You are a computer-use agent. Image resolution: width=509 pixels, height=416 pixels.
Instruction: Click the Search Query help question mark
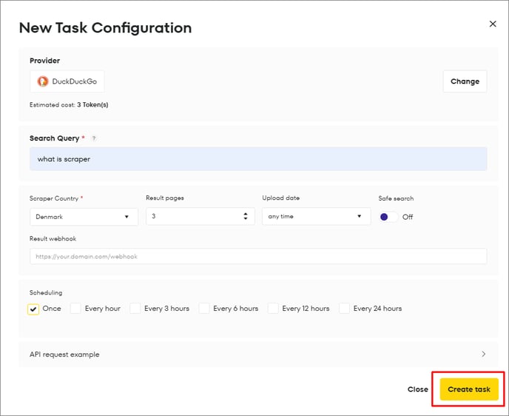click(x=94, y=138)
